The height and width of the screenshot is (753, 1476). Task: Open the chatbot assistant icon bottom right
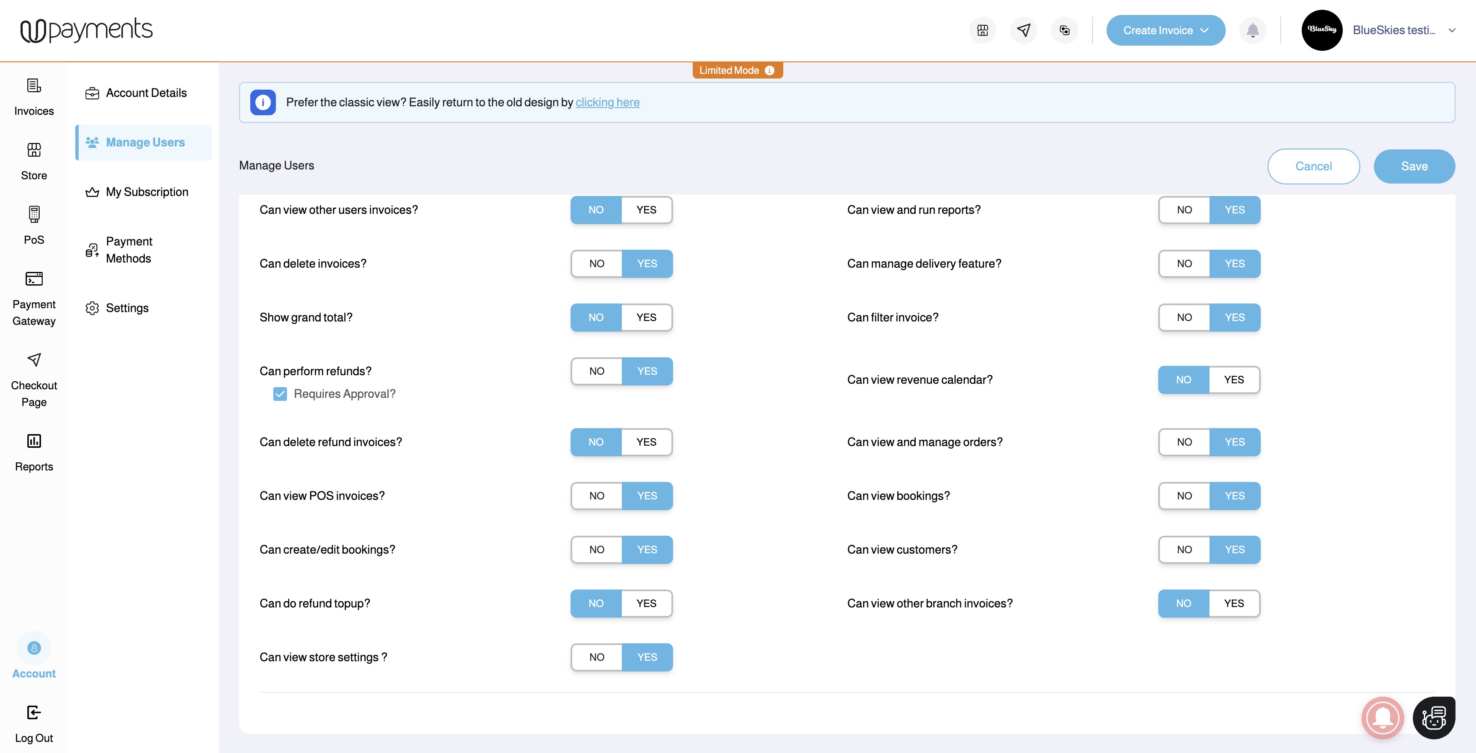(x=1434, y=718)
